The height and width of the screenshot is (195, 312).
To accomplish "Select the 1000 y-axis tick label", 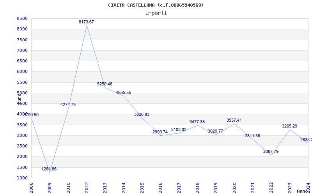I will coord(22,178).
